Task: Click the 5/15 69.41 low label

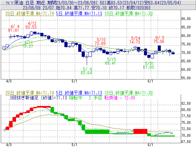Action: (110, 61)
